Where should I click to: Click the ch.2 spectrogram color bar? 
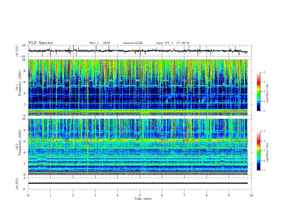(258, 151)
